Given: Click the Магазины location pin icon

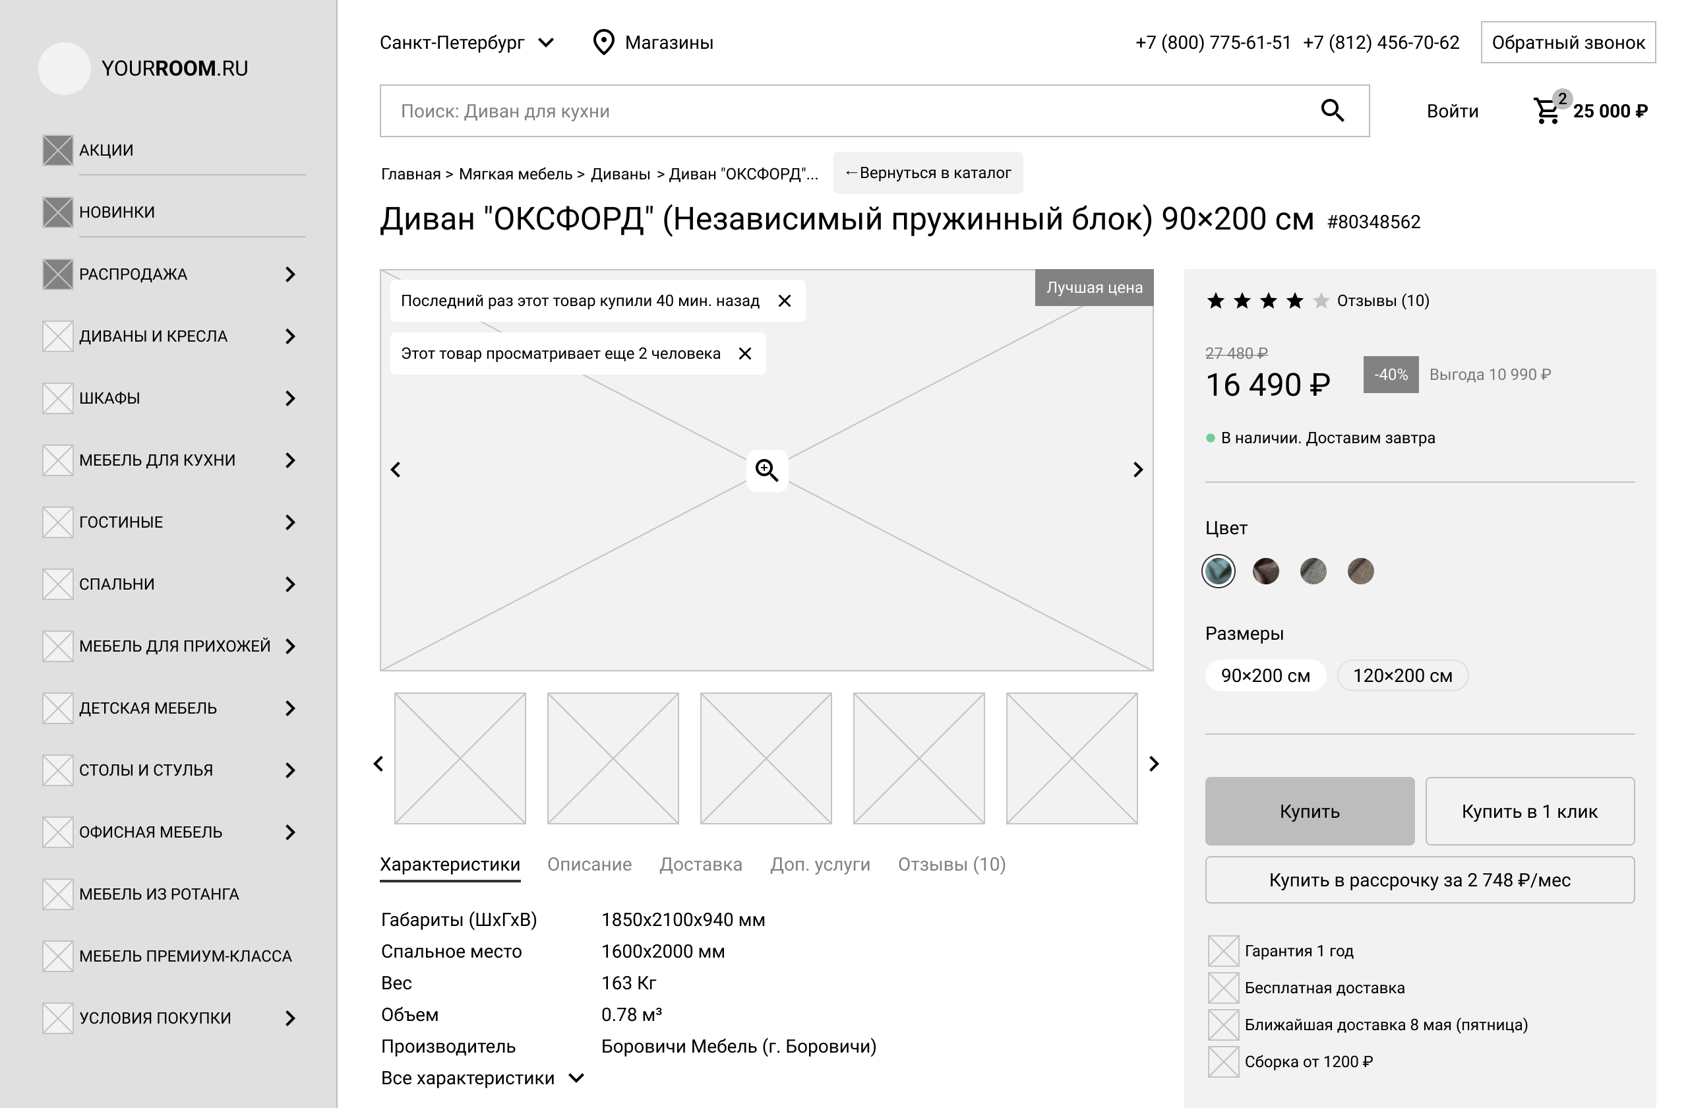Looking at the screenshot, I should pos(603,43).
